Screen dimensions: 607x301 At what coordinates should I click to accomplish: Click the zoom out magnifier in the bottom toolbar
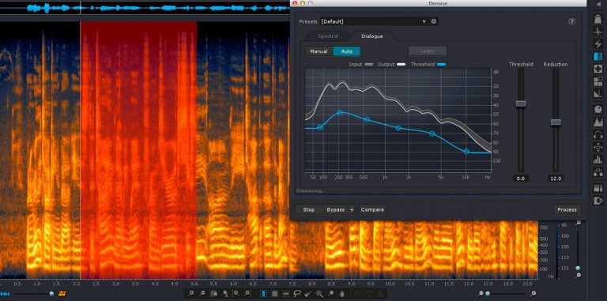coord(202,294)
